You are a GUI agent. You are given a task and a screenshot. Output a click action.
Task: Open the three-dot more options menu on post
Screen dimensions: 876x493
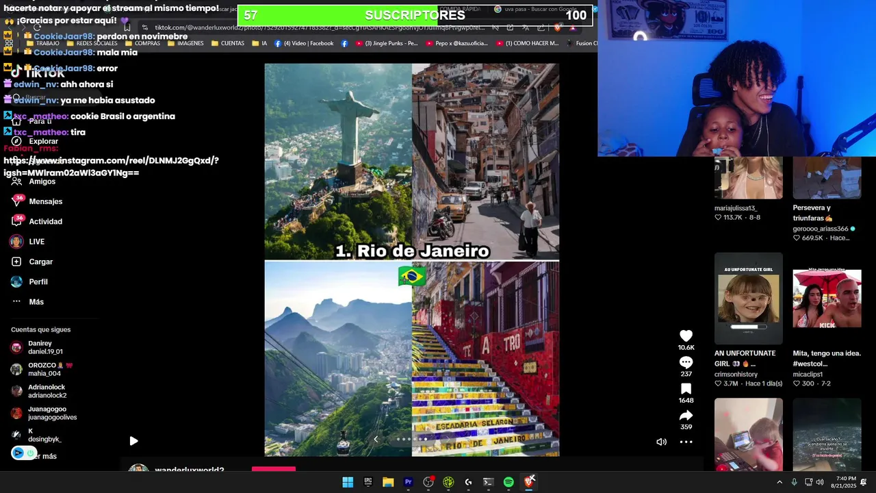pyautogui.click(x=686, y=442)
